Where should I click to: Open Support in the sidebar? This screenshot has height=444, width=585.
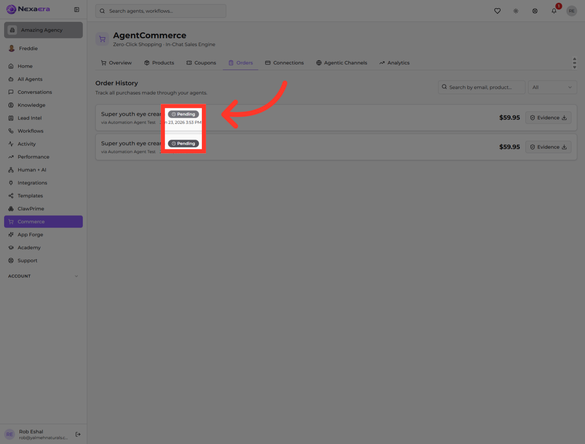tap(44, 260)
